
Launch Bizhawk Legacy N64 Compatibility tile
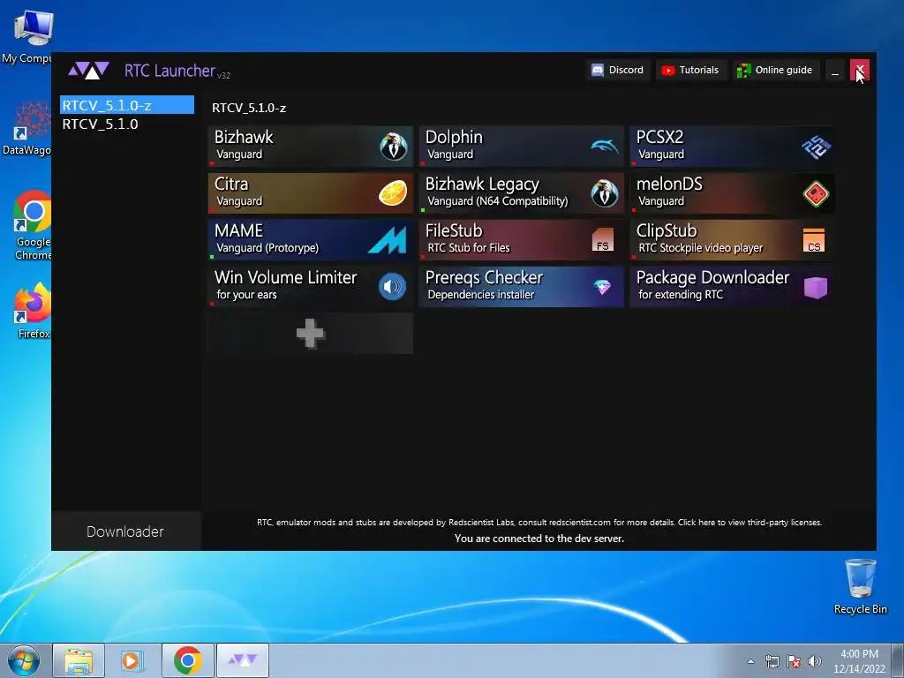[x=521, y=193]
